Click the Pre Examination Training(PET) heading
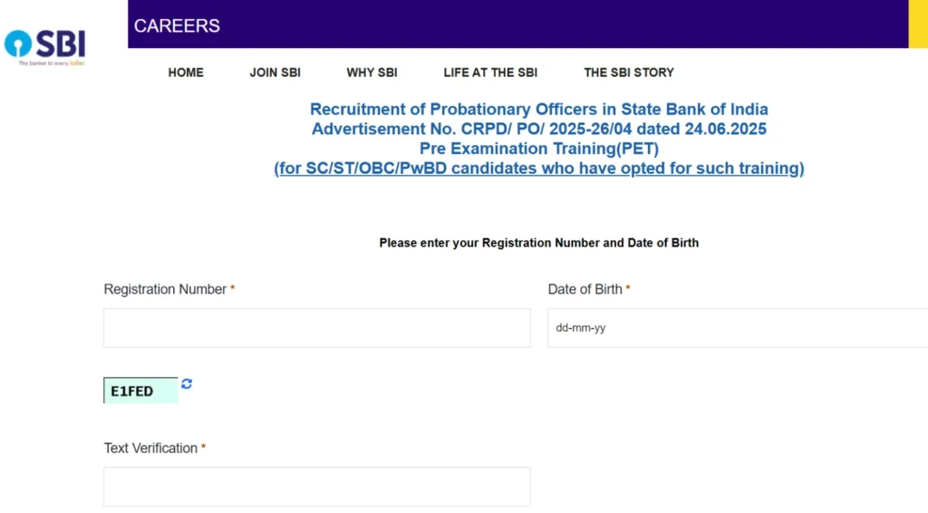928x513 pixels. click(539, 149)
